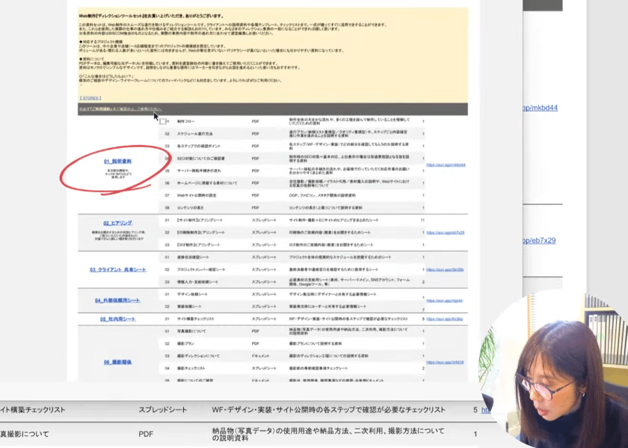Select the 撮影プラン name cell
628x448 pixels.
tap(186, 343)
